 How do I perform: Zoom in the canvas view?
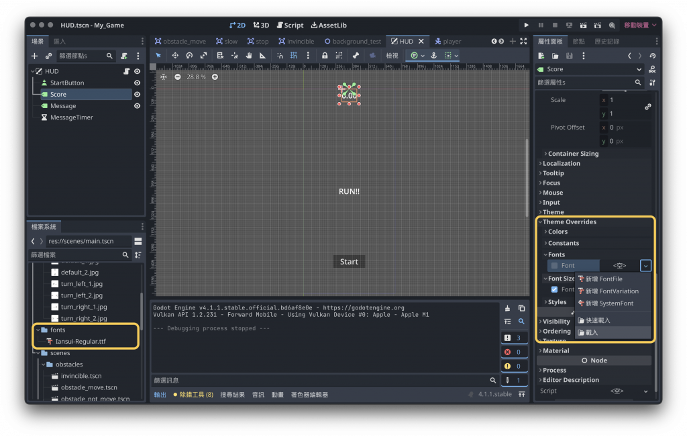(x=215, y=77)
